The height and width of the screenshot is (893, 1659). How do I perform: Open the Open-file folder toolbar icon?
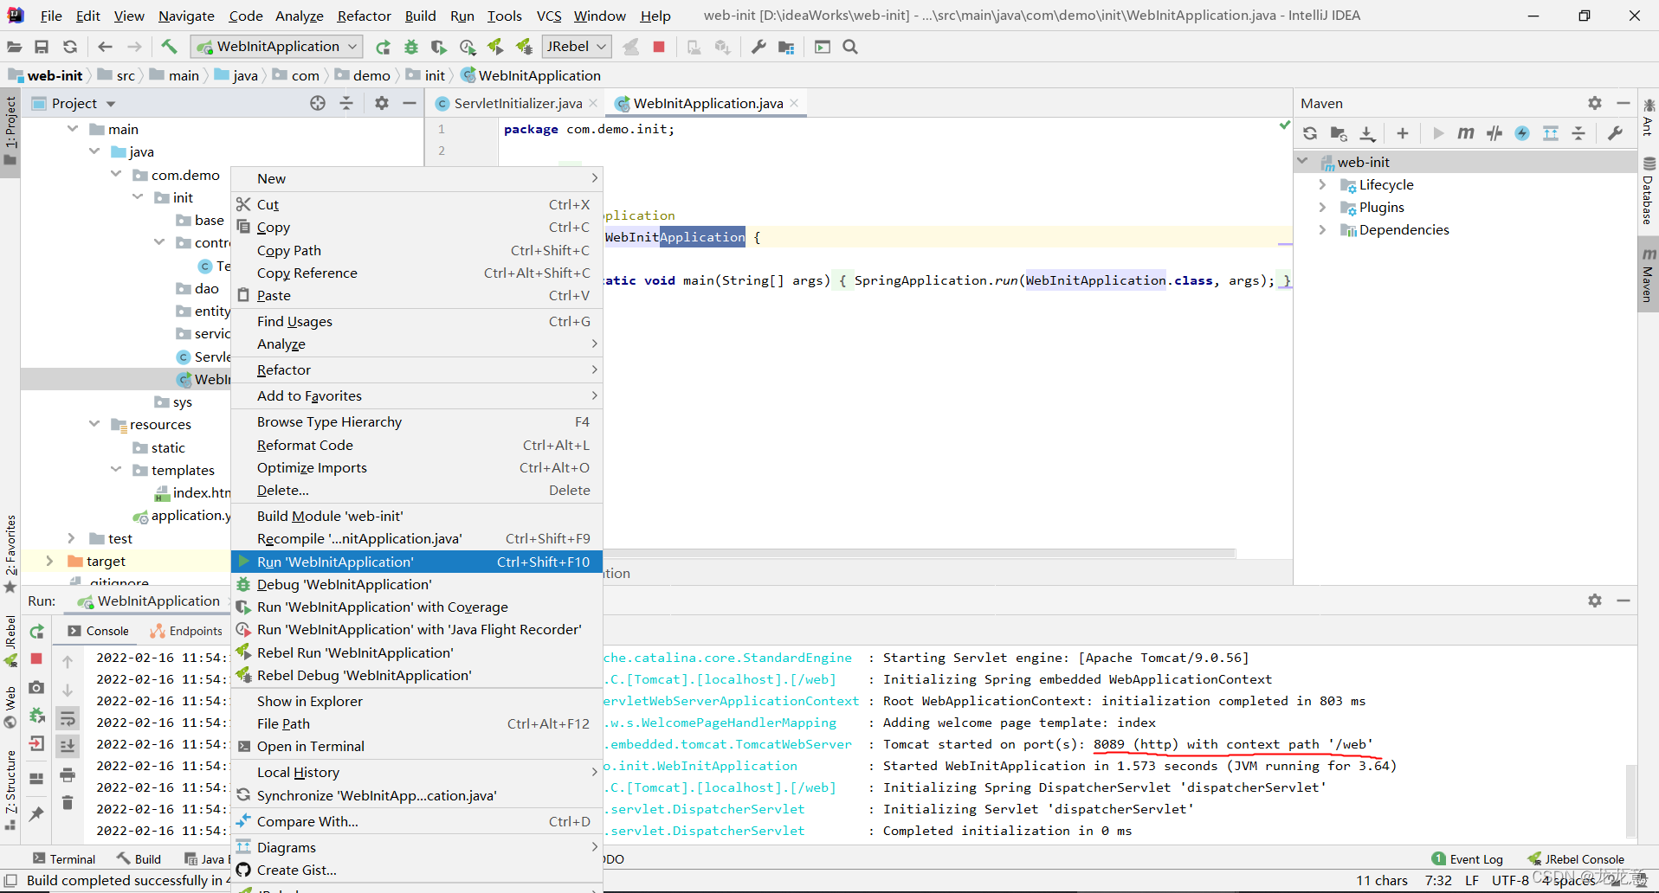15,47
